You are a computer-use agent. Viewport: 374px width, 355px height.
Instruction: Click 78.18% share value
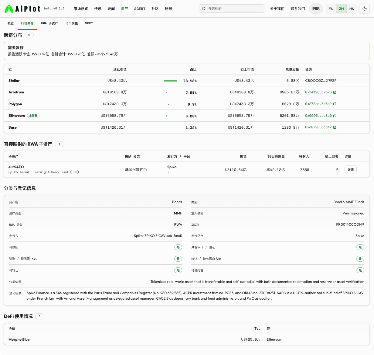190,81
